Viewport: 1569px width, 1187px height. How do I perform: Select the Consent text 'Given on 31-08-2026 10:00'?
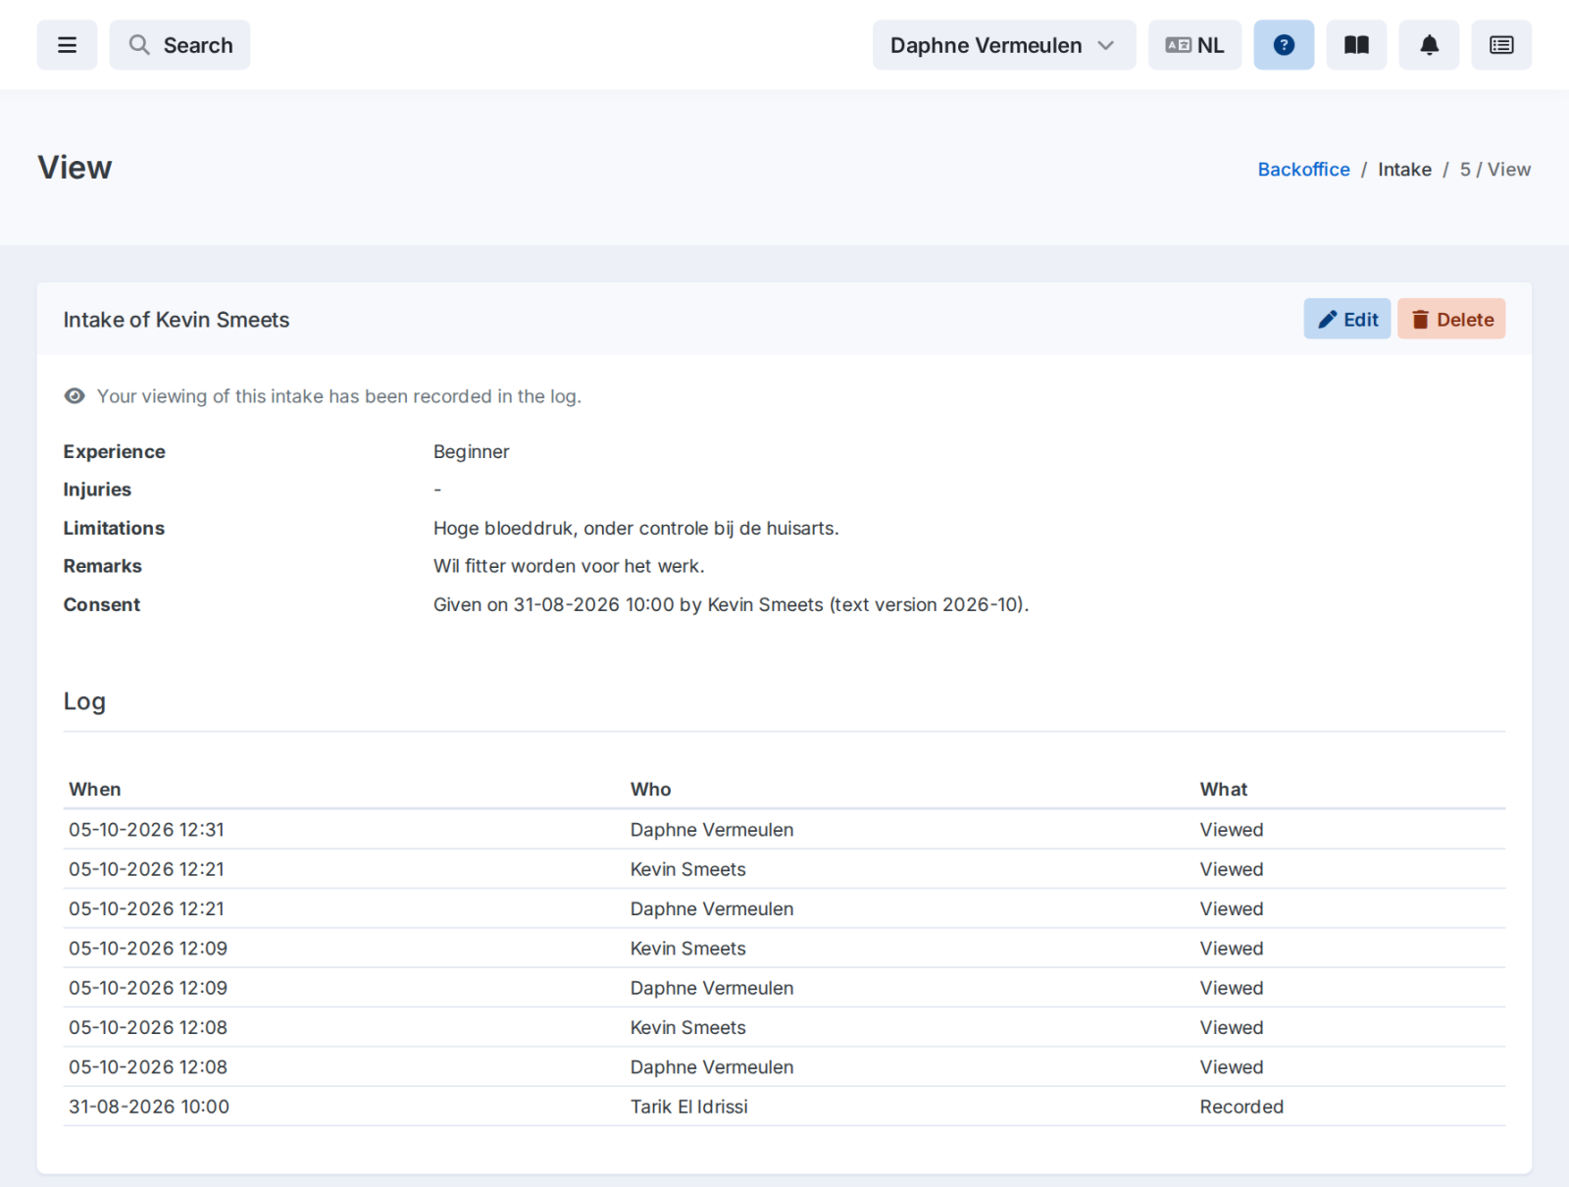point(731,604)
